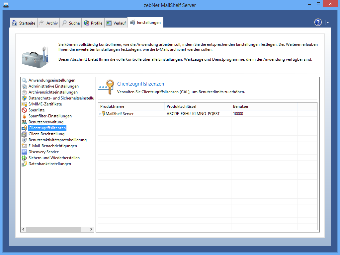
Task: Click the sidebar scrollbar right arrow
Action: (92, 229)
